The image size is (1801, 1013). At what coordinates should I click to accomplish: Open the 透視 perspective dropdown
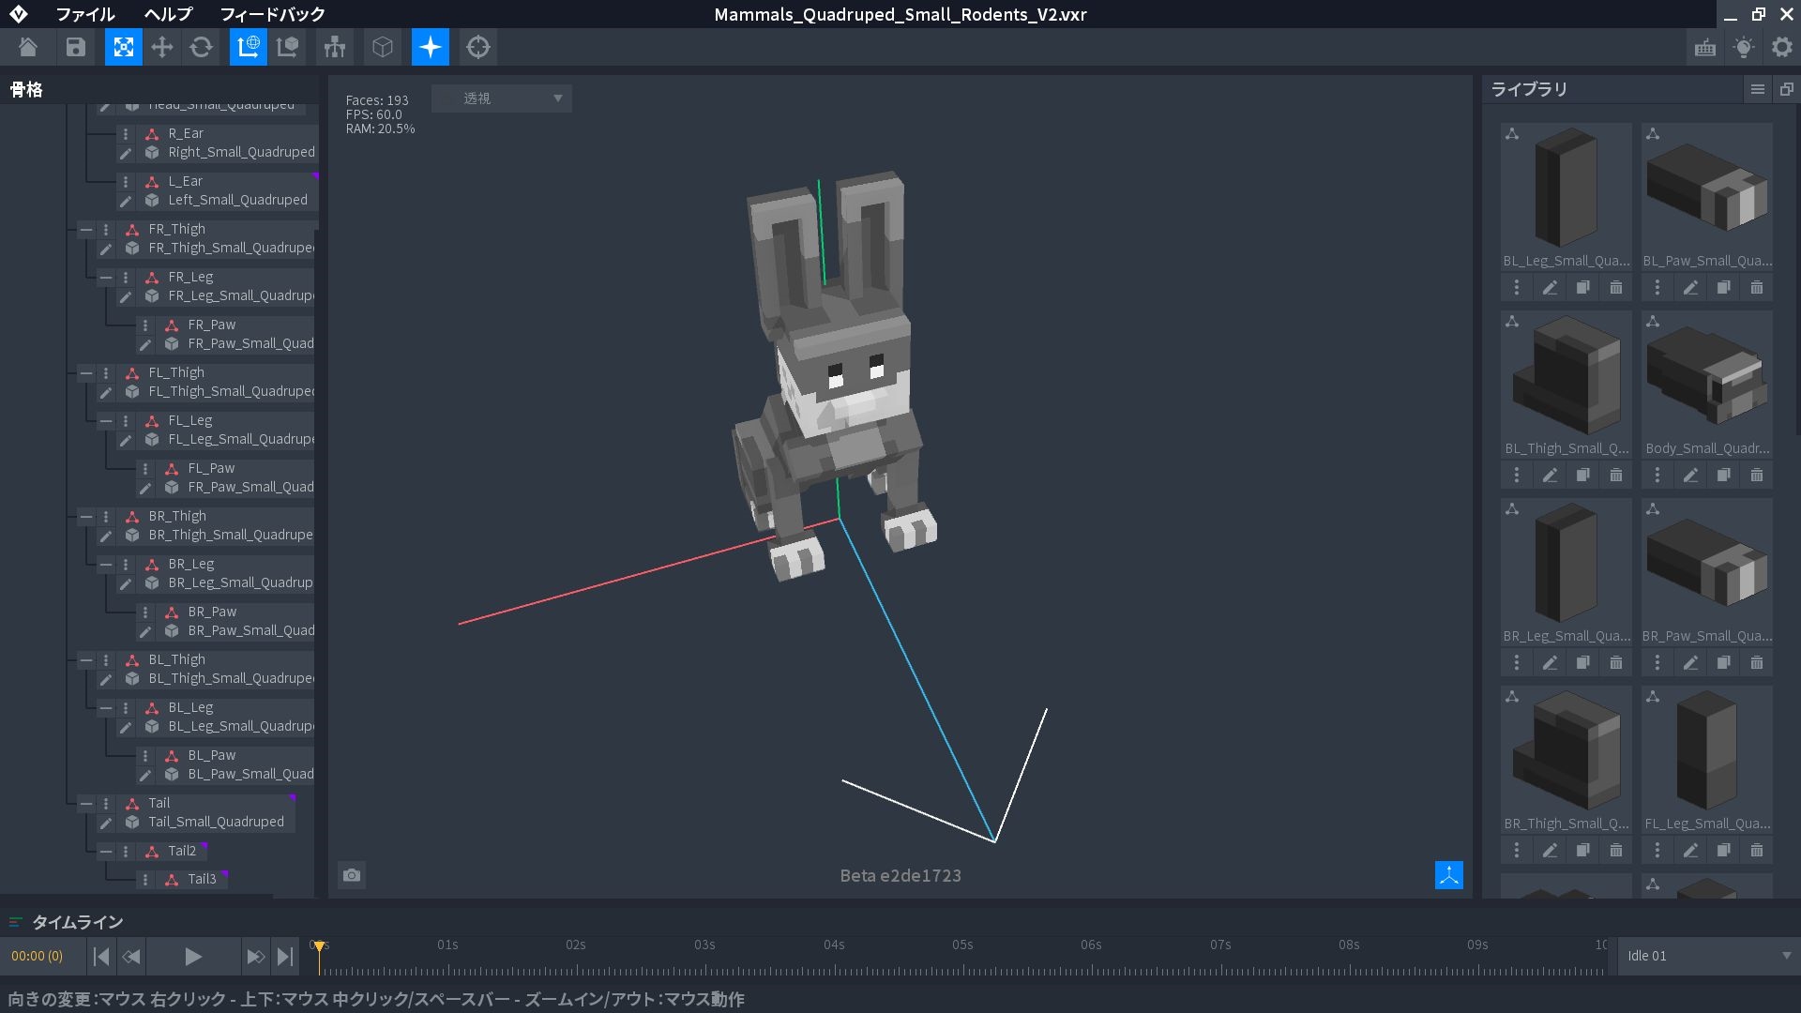pos(502,98)
